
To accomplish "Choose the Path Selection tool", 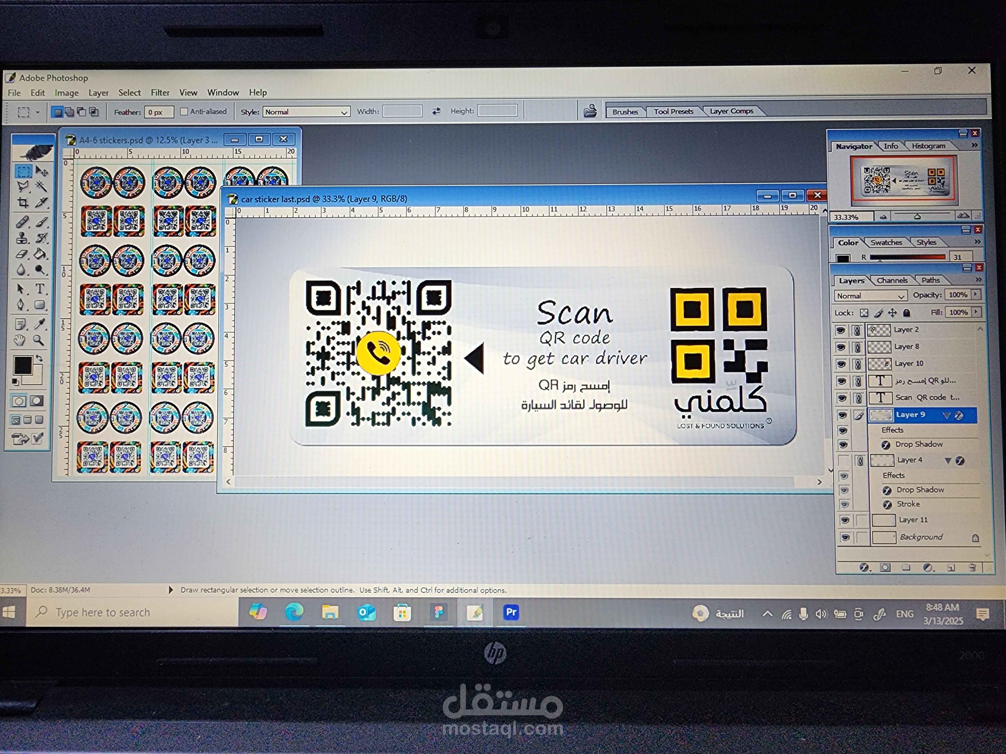I will click(x=21, y=289).
